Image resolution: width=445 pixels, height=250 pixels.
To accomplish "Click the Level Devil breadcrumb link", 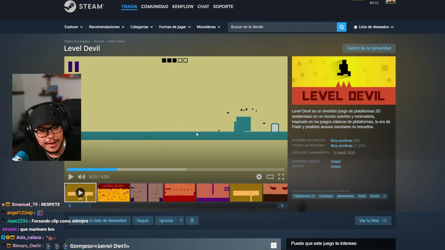I will [116, 41].
